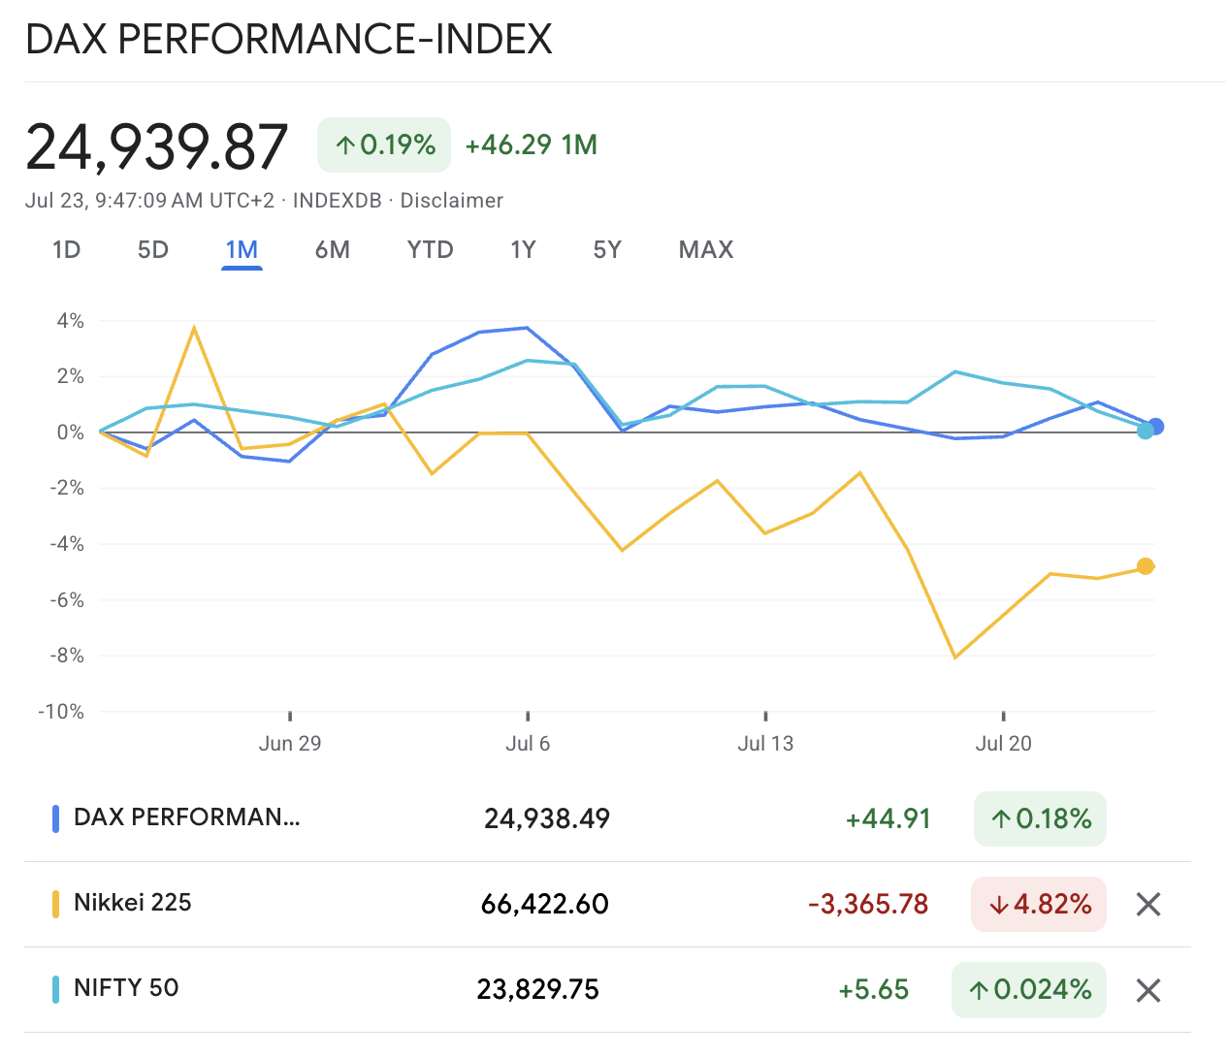This screenshot has height=1057, width=1226.
Task: Remove Nikkei 225 comparison with X
Action: point(1148,905)
